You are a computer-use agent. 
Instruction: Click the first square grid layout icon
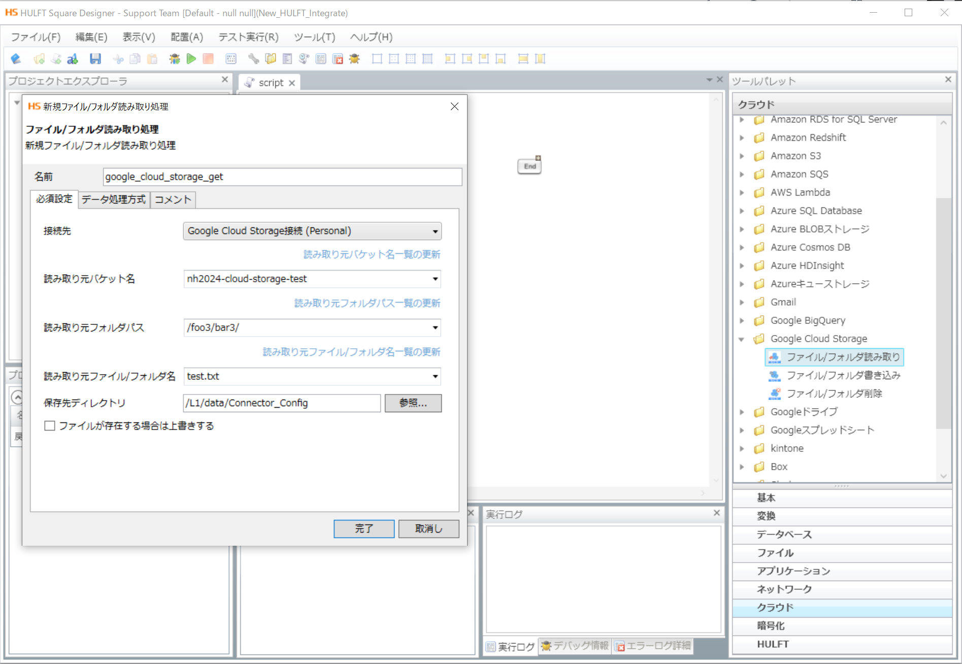click(377, 59)
